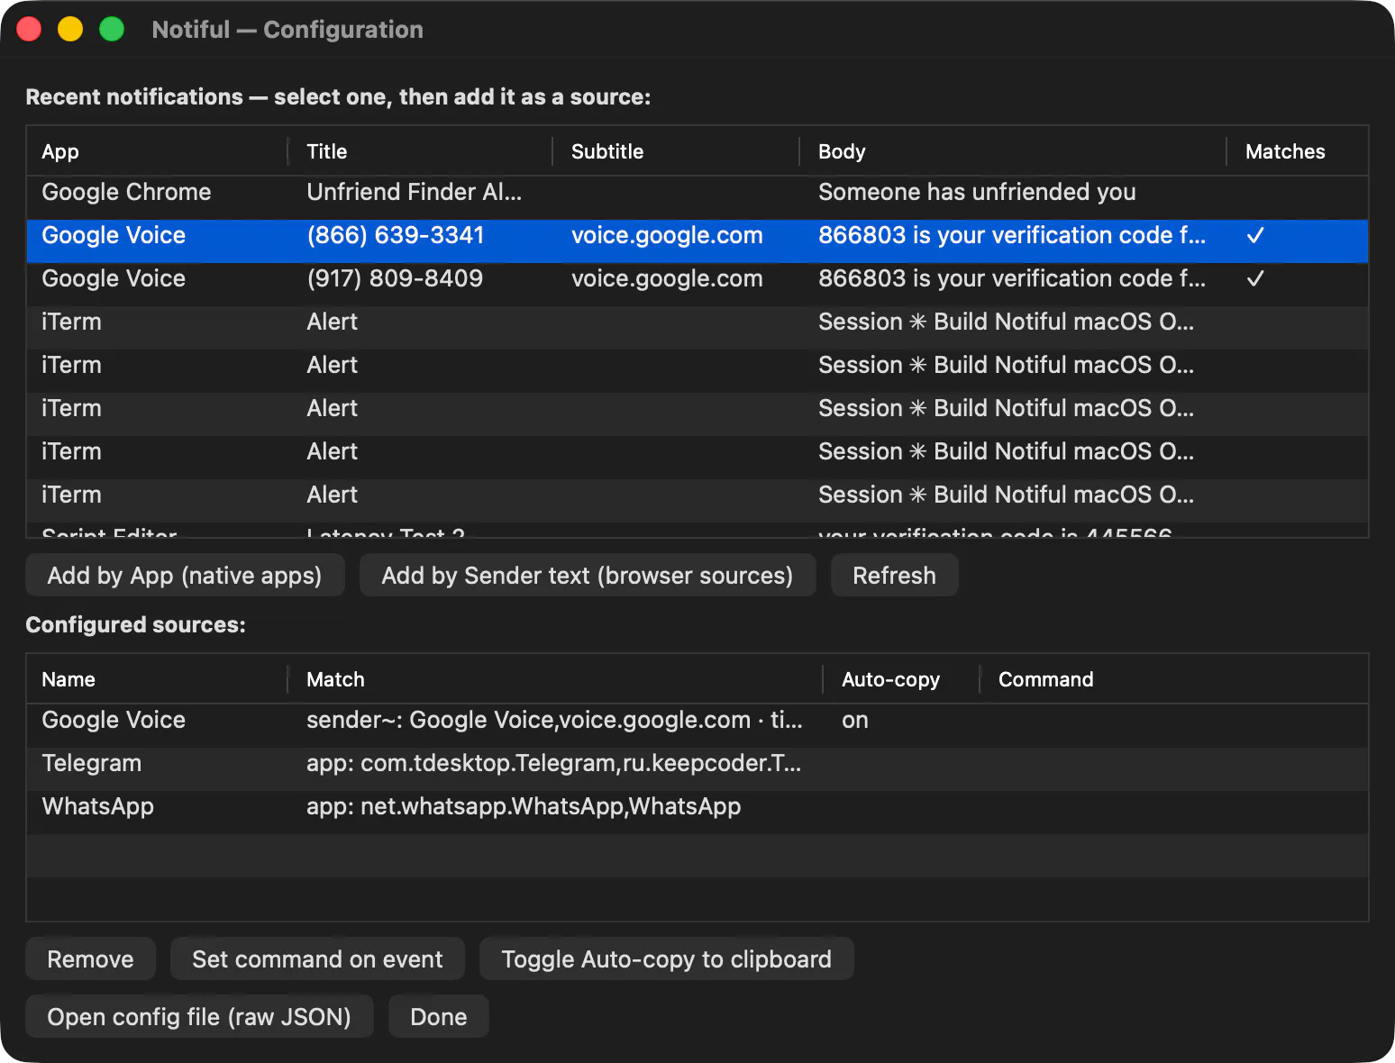Click Done to close configuration
1395x1063 pixels.
(x=439, y=1017)
